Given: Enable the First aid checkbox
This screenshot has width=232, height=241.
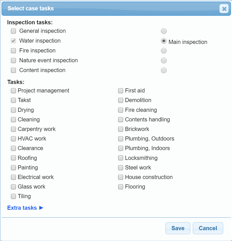Looking at the screenshot, I should (x=121, y=91).
